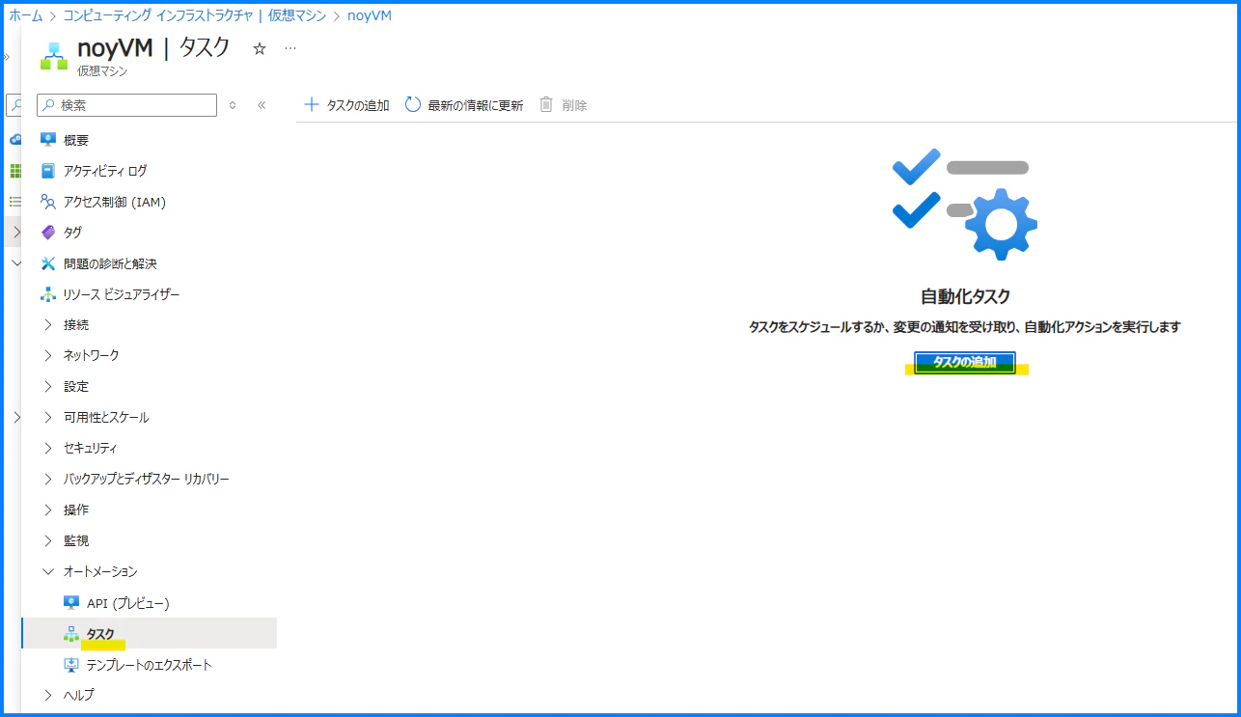Collapse the sidebar menu with the double chevron
Viewport: 1241px width, 717px height.
pos(262,105)
